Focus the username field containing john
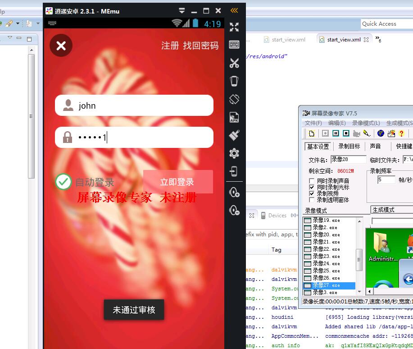 [x=134, y=105]
